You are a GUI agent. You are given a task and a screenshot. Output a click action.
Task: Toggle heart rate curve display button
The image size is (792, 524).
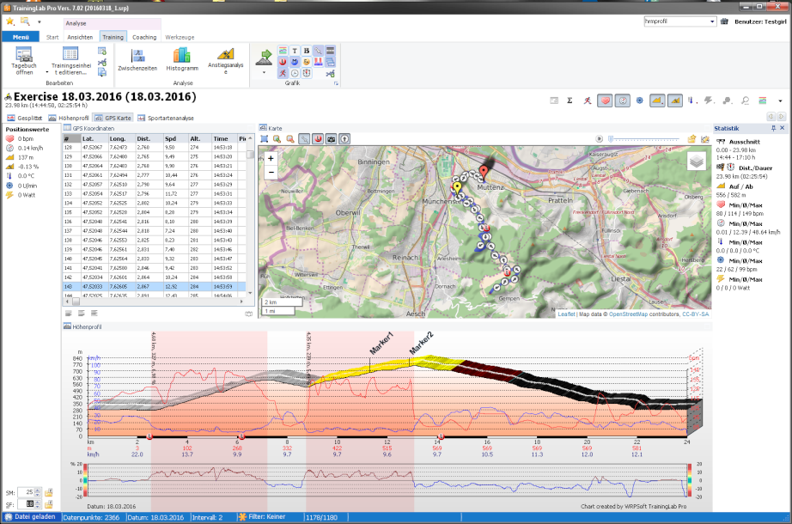click(x=605, y=101)
